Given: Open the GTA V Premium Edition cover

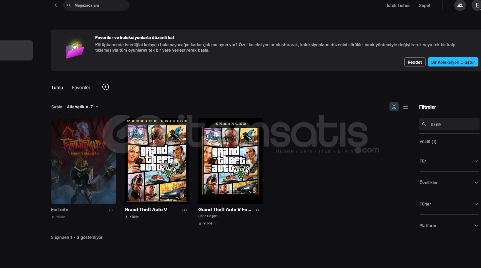Looking at the screenshot, I should 157,161.
